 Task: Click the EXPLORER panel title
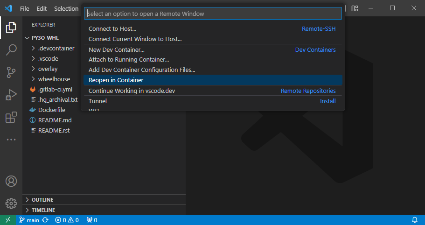43,25
